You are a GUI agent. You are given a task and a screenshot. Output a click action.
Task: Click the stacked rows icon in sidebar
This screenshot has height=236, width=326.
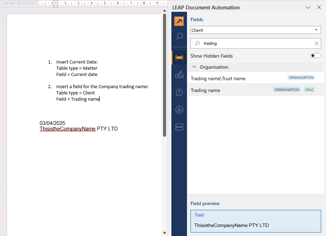pyautogui.click(x=179, y=127)
